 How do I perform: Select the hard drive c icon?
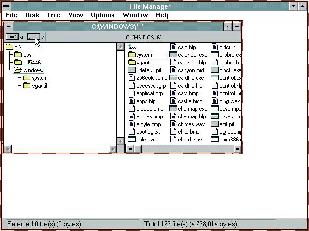[x=33, y=37]
